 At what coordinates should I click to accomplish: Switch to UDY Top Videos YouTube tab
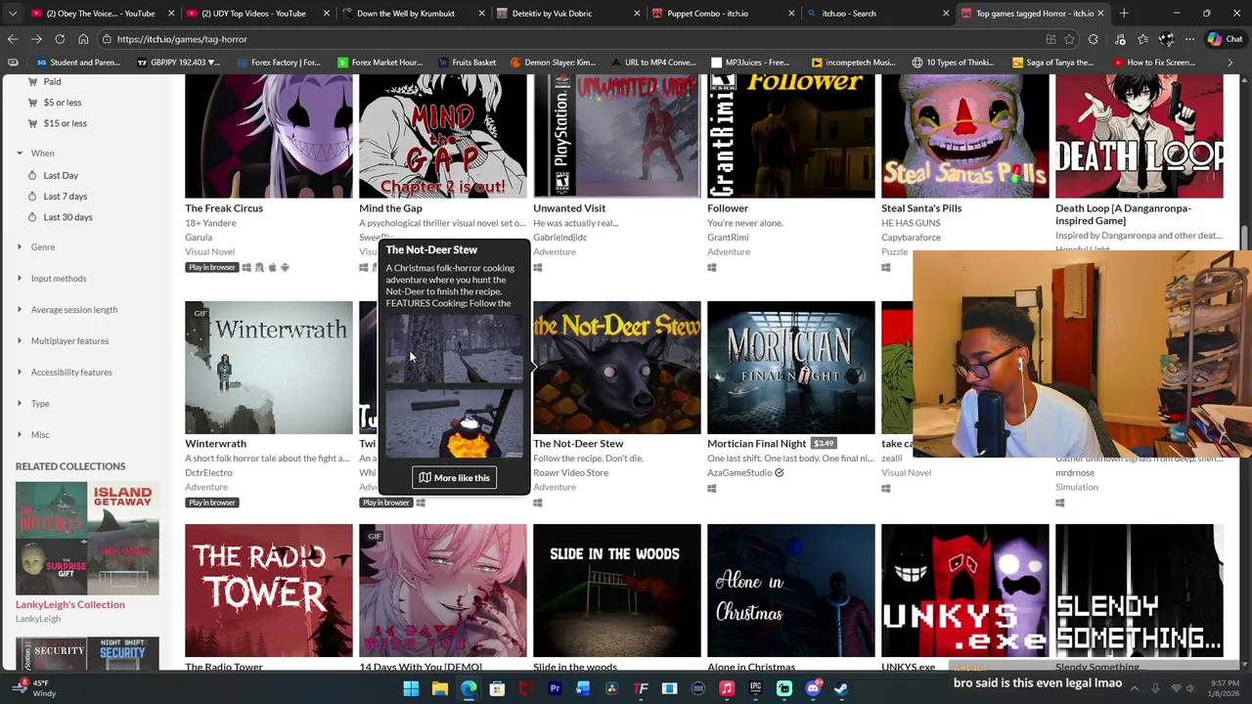pyautogui.click(x=256, y=14)
